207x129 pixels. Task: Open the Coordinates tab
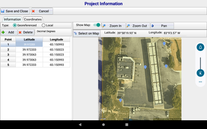coord(33,19)
